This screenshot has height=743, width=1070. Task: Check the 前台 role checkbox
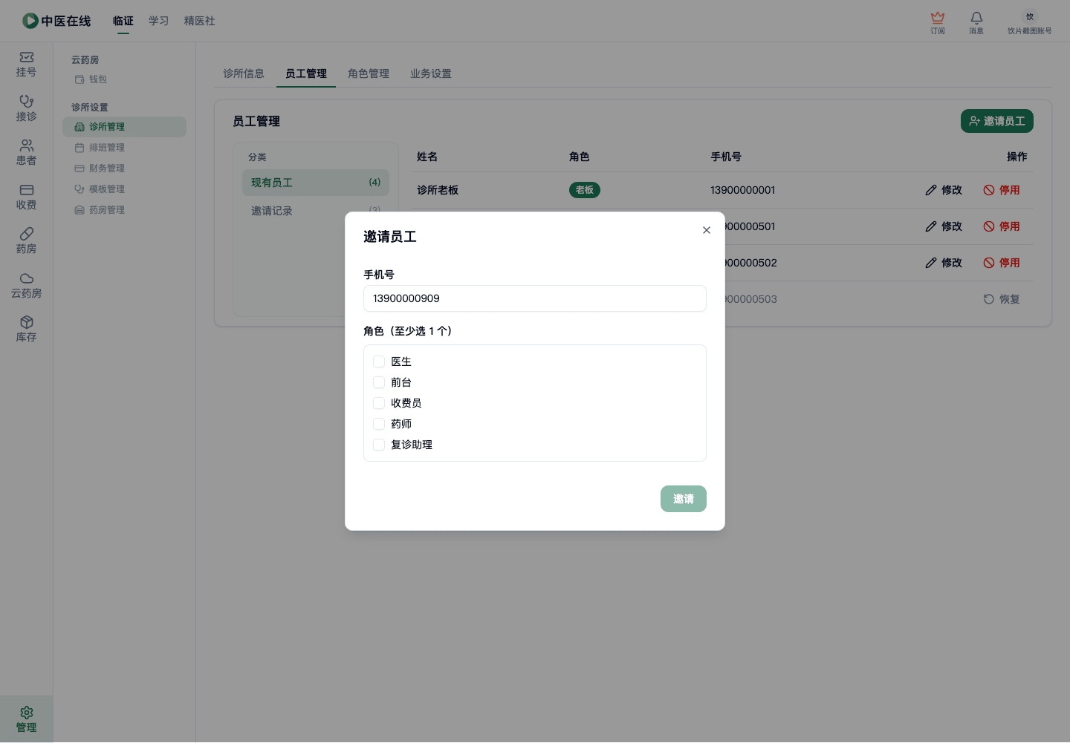[379, 382]
